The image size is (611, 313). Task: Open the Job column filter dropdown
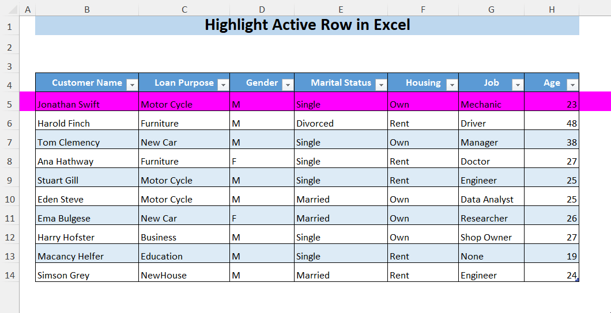[x=517, y=85]
